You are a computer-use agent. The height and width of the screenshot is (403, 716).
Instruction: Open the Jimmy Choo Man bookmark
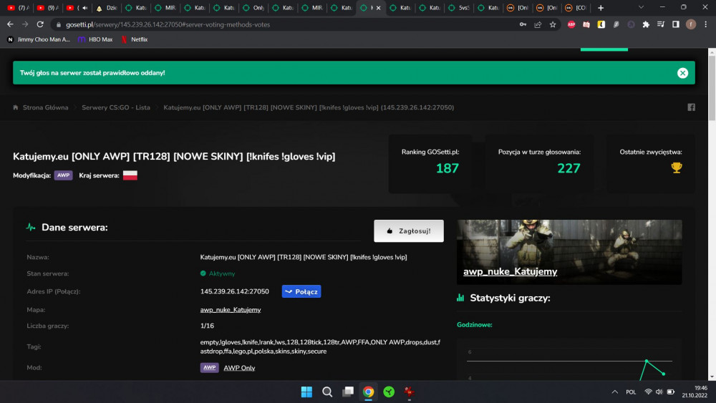(39, 39)
